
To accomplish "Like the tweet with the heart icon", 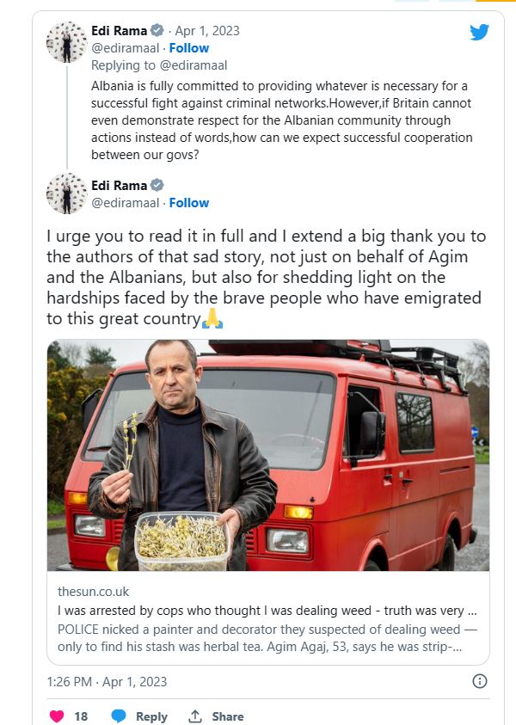I will coord(58,716).
